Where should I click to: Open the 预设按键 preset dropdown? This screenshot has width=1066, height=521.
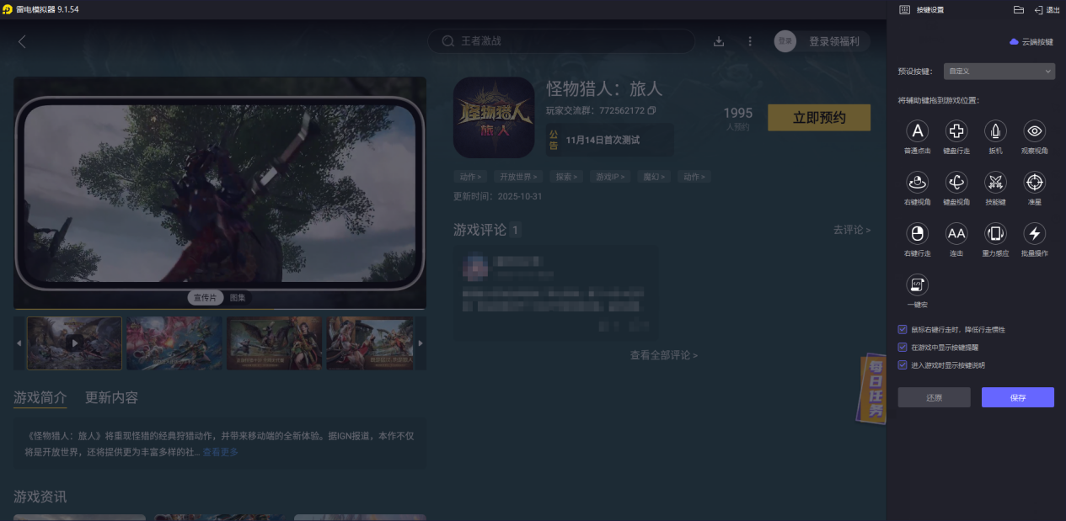(999, 71)
